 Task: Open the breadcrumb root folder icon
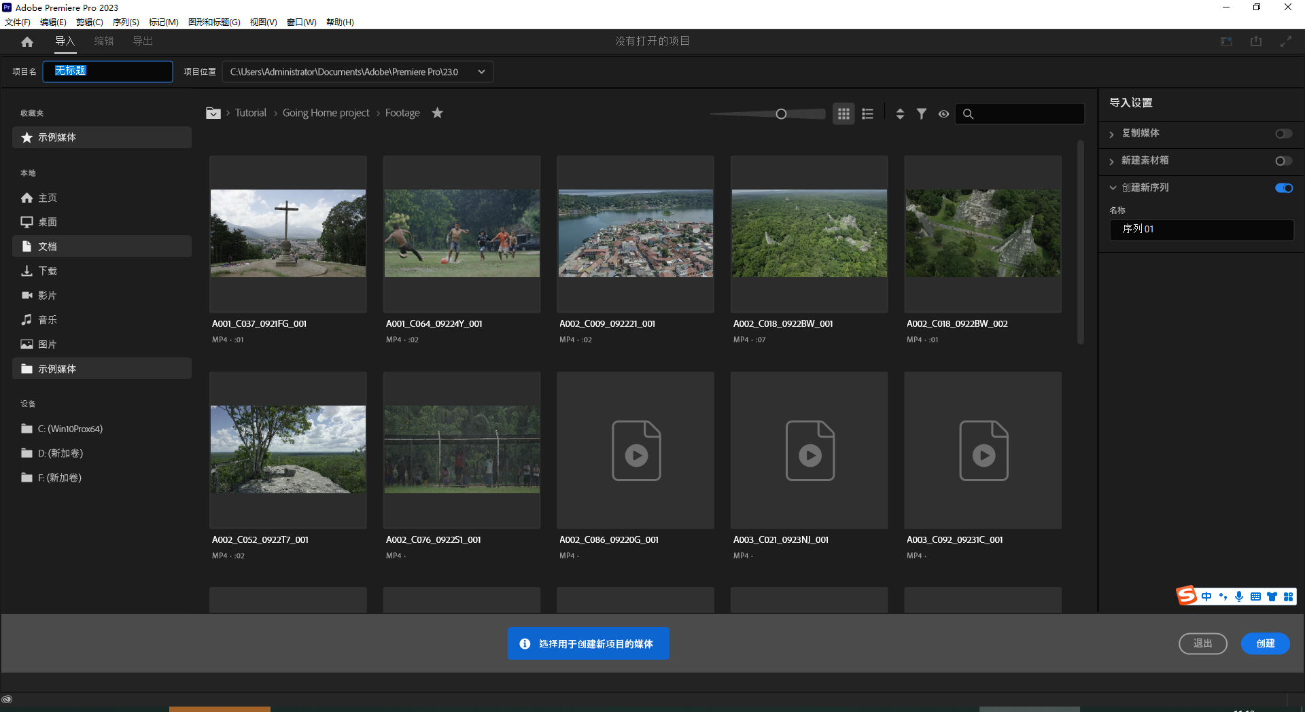point(213,113)
